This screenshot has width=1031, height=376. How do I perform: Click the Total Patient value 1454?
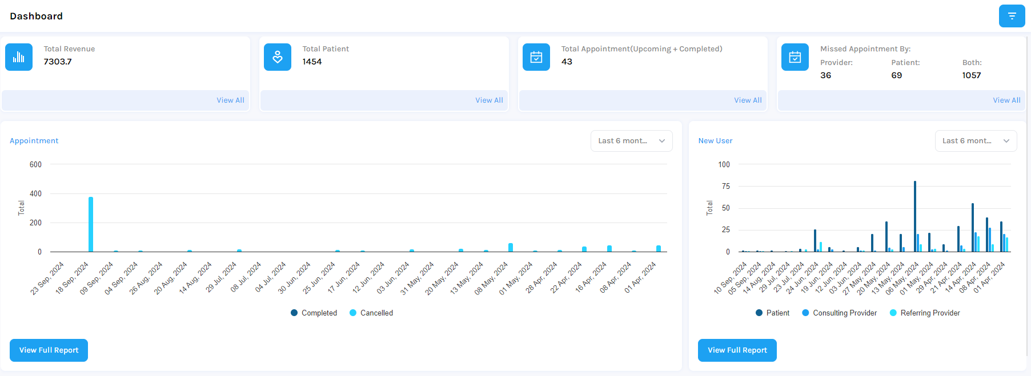[312, 62]
